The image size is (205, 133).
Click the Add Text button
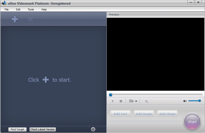(120, 114)
